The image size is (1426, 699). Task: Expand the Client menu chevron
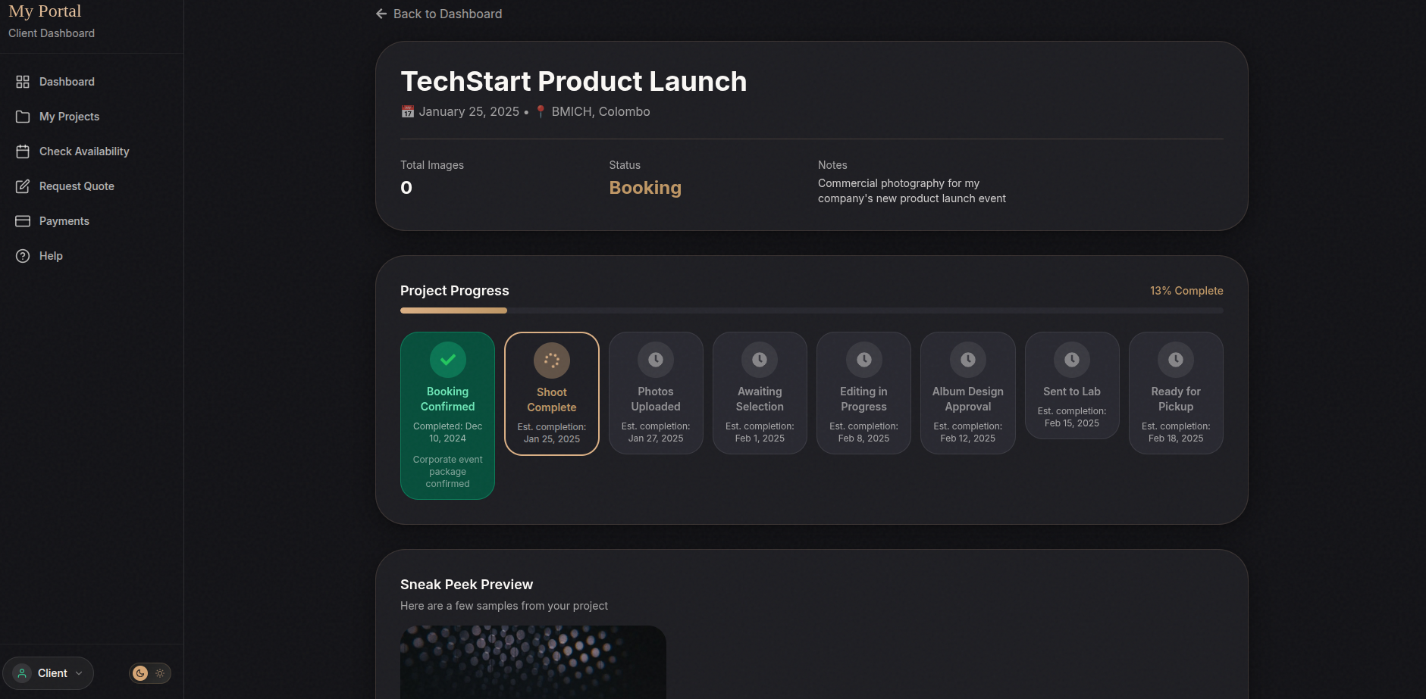pyautogui.click(x=79, y=673)
